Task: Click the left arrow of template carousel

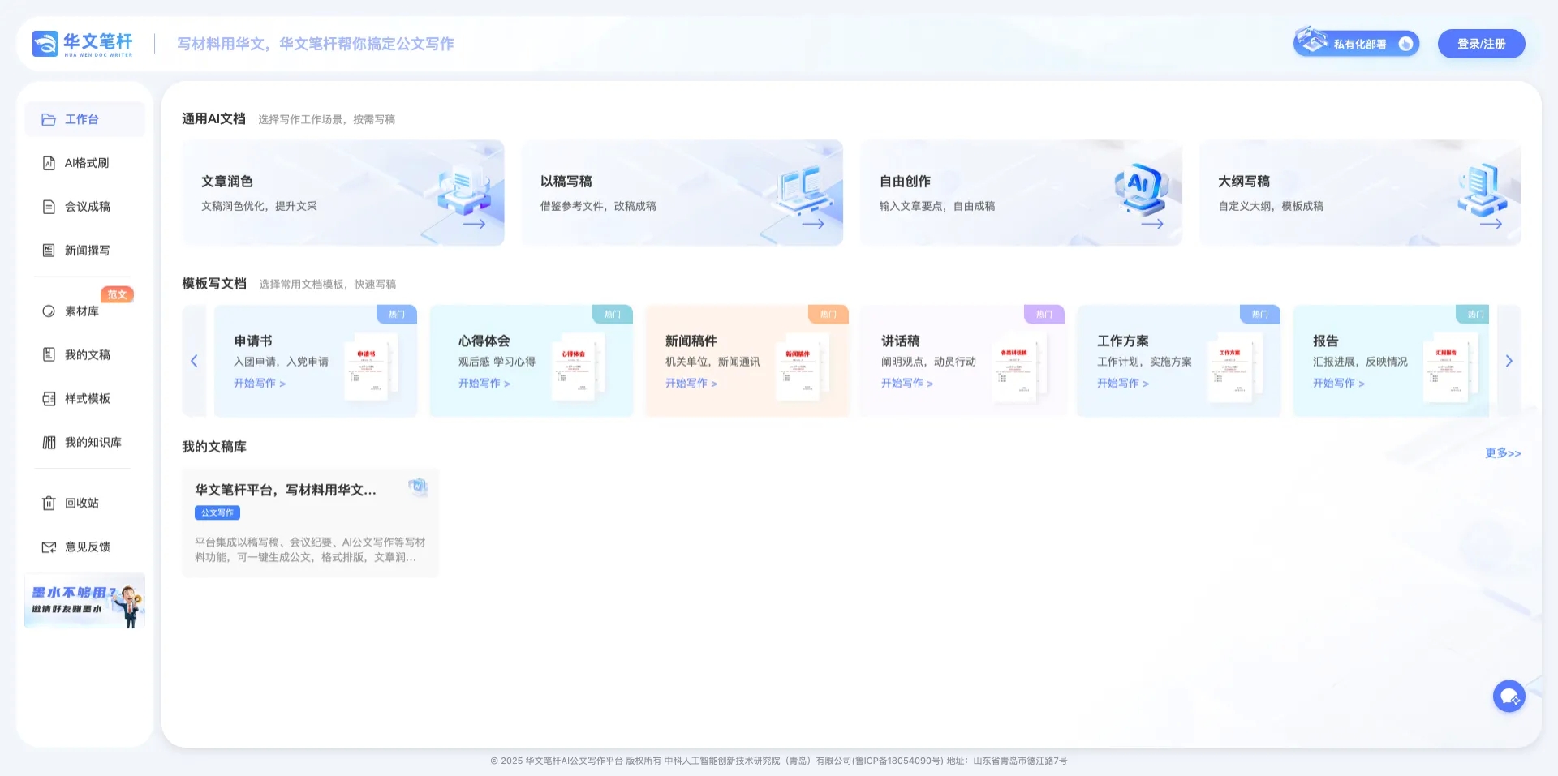Action: coord(194,361)
